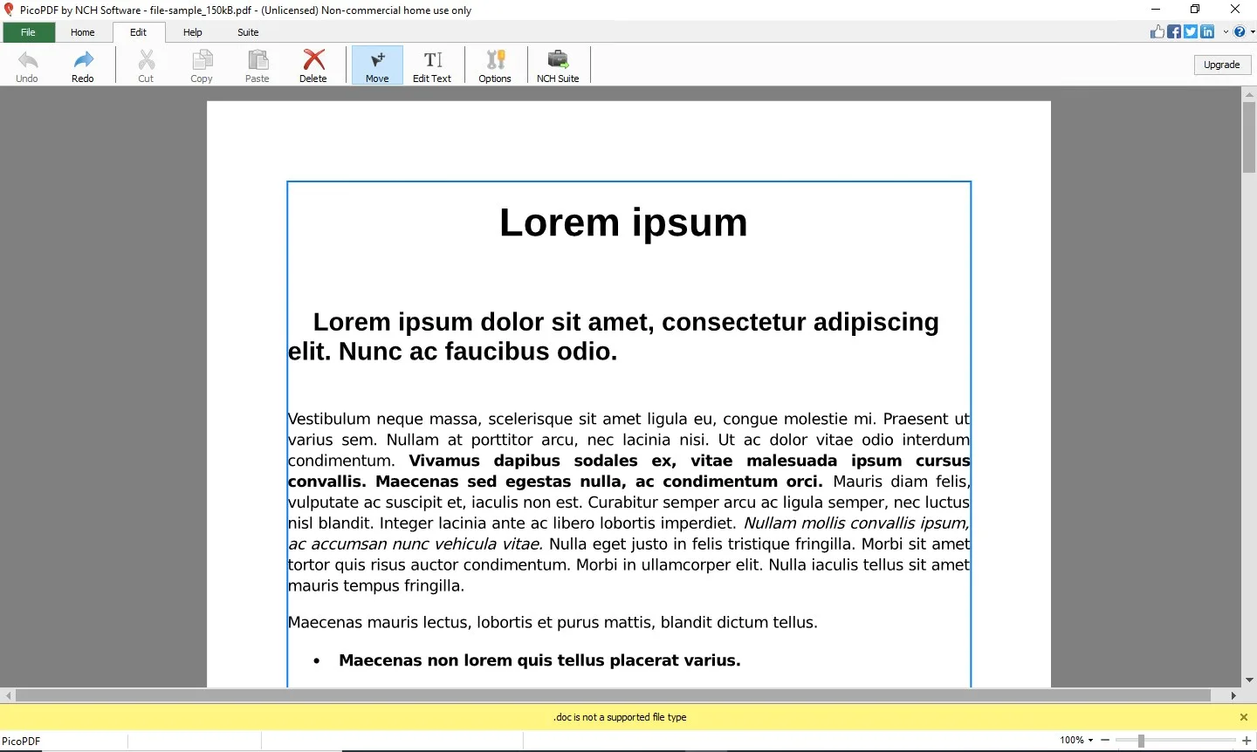This screenshot has width=1257, height=752.
Task: Click the 'mauris tempus fringilla.' line
Action: coord(376,586)
